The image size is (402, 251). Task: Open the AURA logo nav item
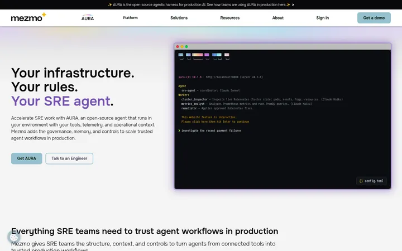click(x=88, y=18)
